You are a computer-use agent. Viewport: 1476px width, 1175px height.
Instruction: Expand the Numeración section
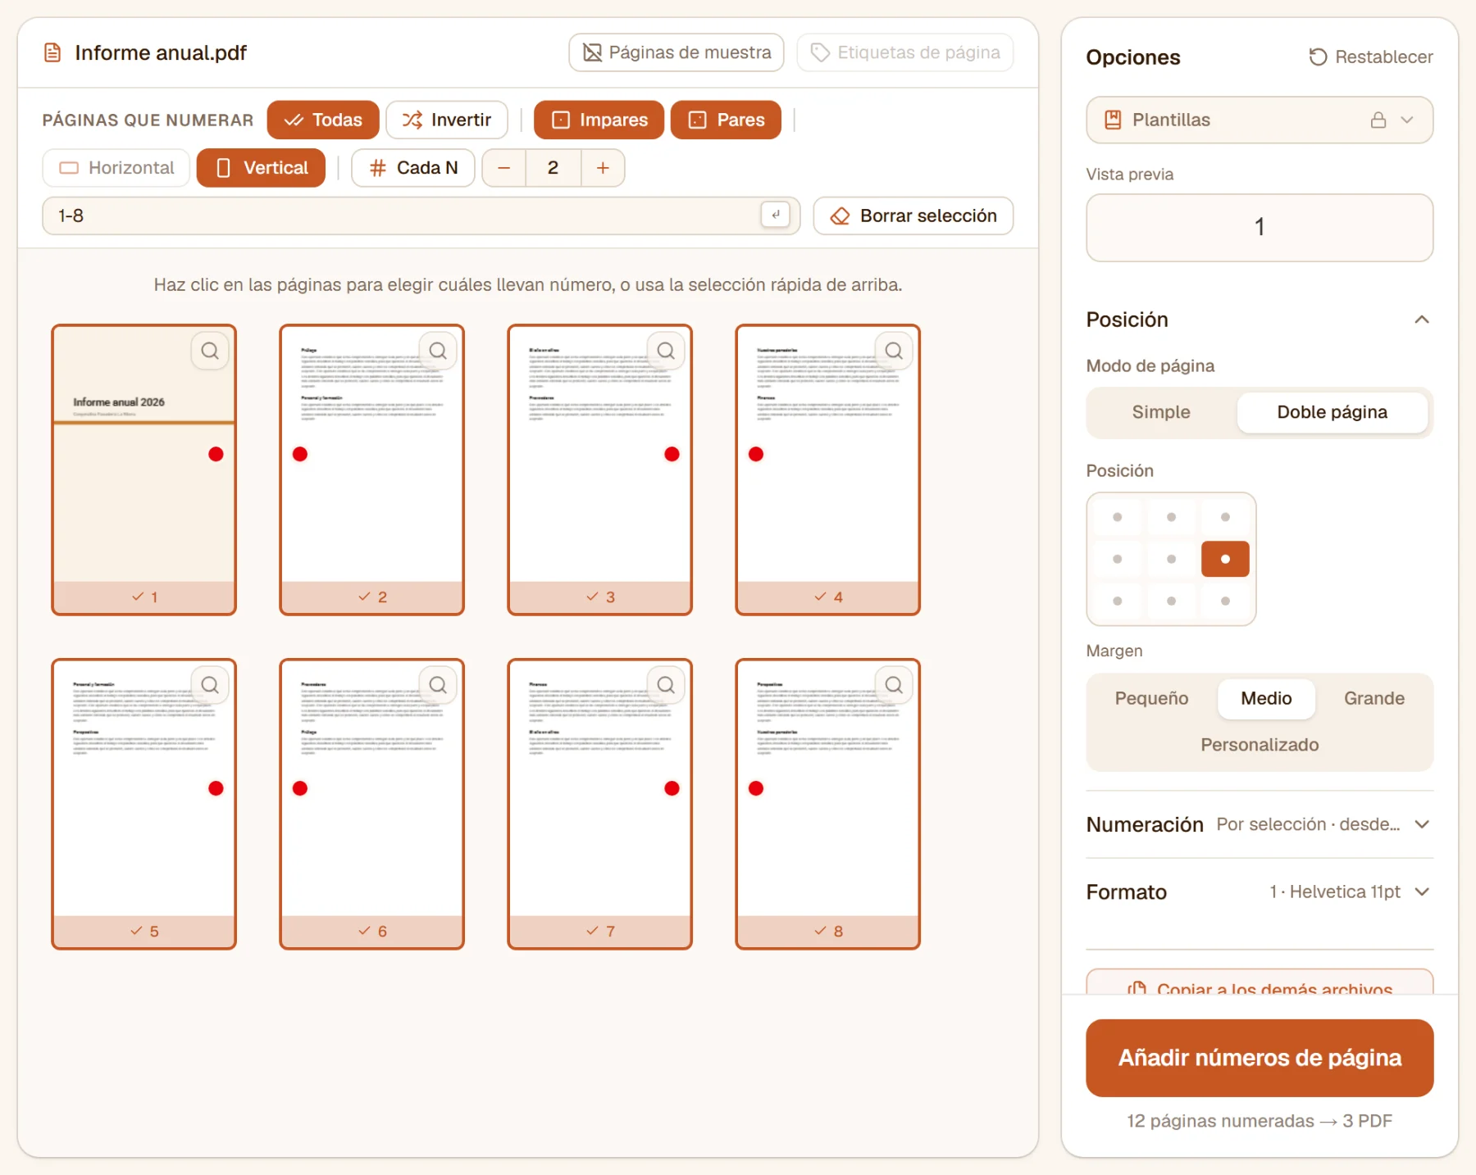pos(1260,824)
